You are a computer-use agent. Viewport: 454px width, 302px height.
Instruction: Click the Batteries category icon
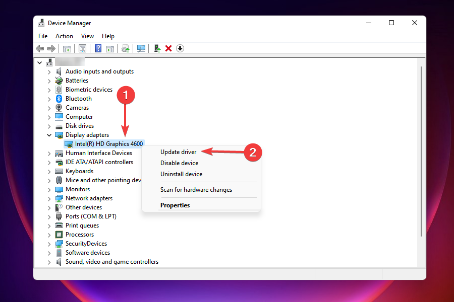pyautogui.click(x=59, y=81)
